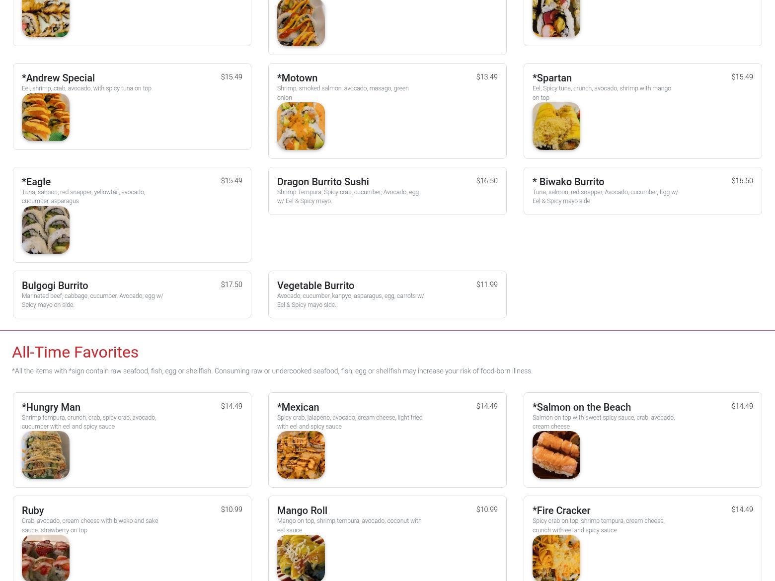Click the Motown roll thumbnail image
The height and width of the screenshot is (581, 775).
click(301, 126)
